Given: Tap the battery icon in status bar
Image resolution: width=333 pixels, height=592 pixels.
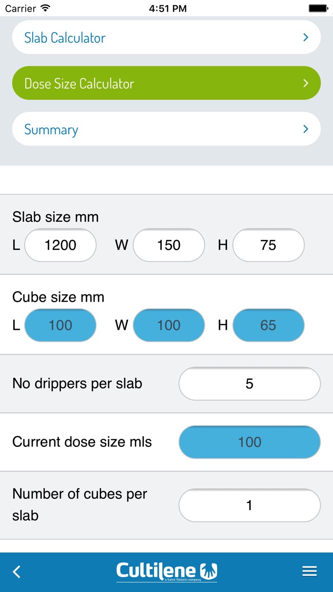Looking at the screenshot, I should point(318,8).
